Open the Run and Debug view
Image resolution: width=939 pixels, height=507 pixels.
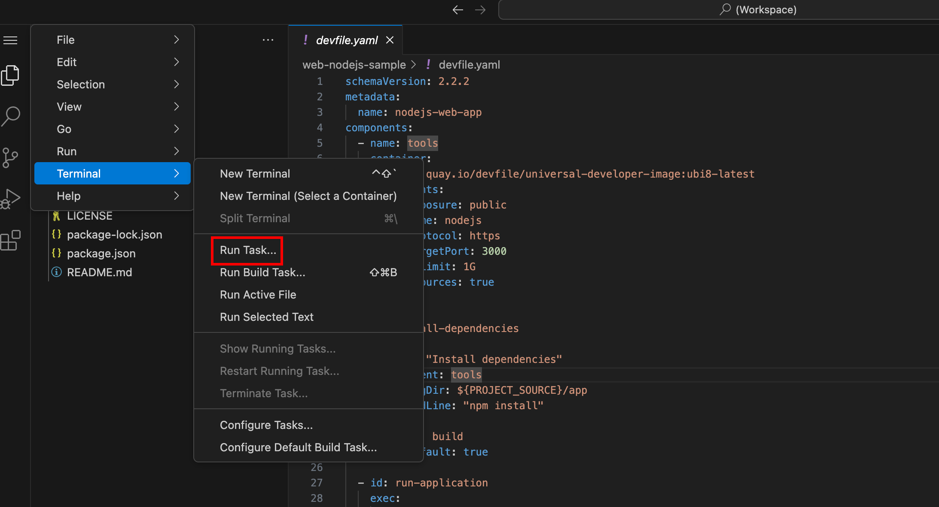tap(12, 199)
